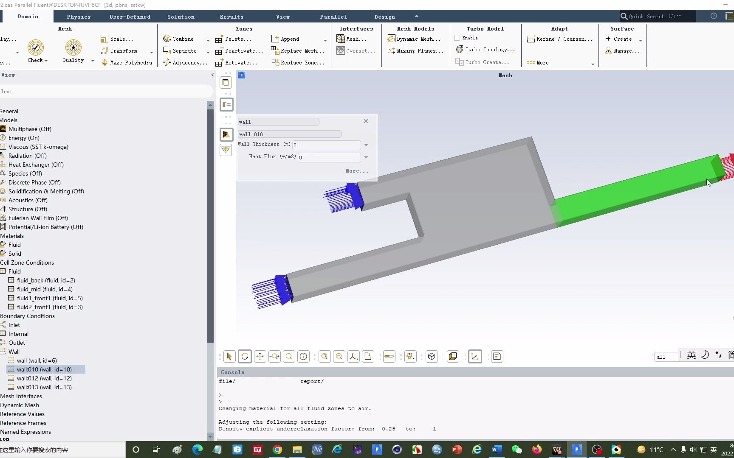The image size is (734, 458).
Task: Select the pointer selection tool
Action: pyautogui.click(x=229, y=356)
